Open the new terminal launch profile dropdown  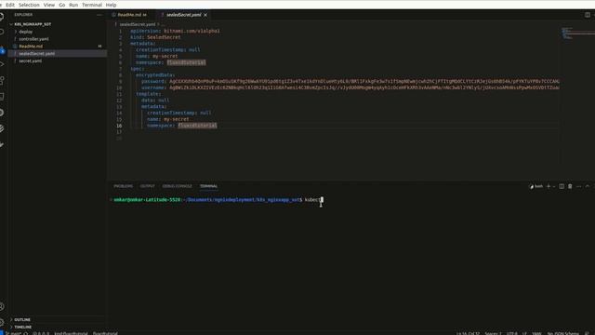[554, 186]
